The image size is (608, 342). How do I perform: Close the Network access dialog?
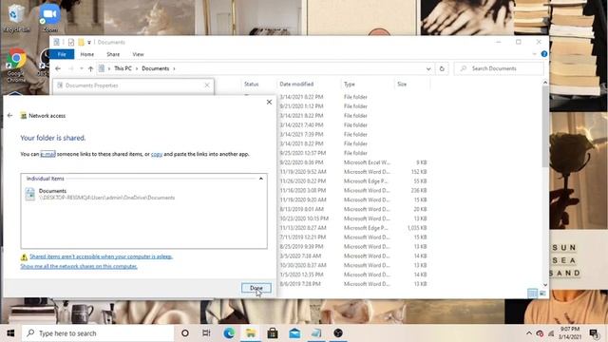tap(269, 102)
